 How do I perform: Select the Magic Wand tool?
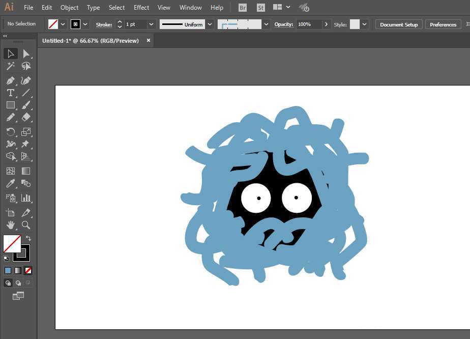[10, 66]
